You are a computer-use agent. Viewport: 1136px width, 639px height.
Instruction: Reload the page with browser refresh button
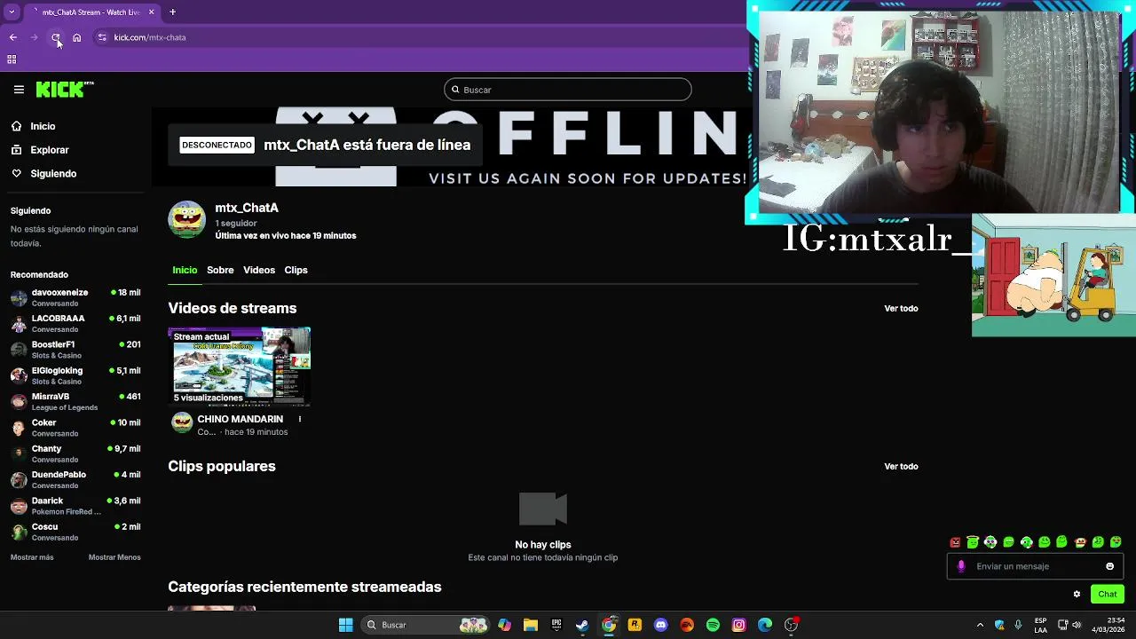coord(56,37)
